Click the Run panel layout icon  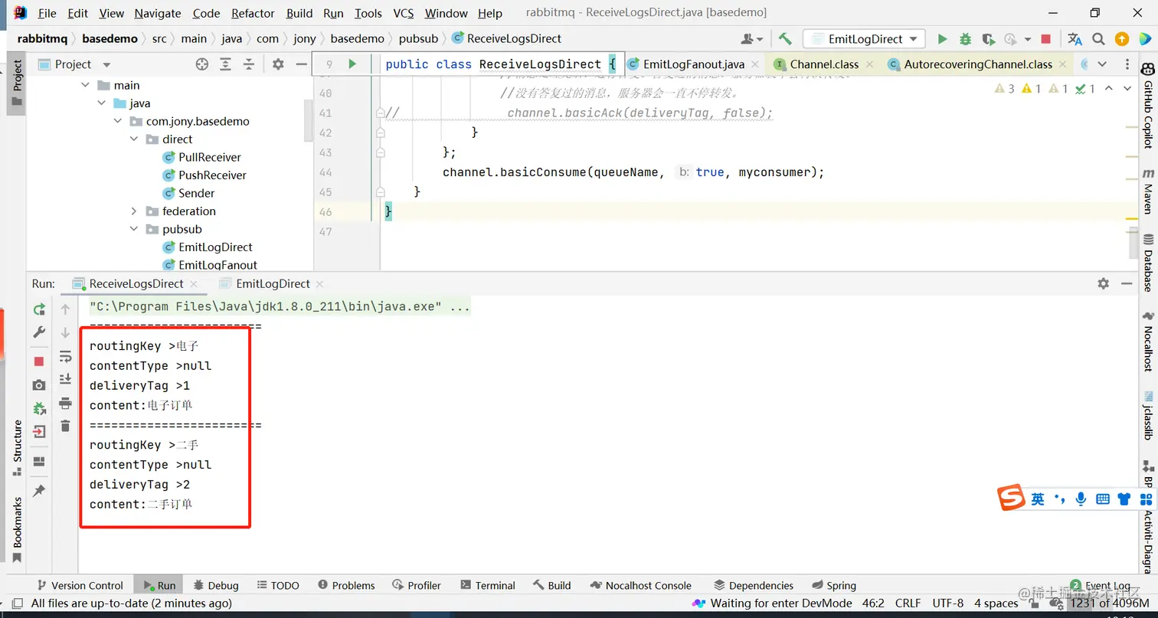(39, 461)
